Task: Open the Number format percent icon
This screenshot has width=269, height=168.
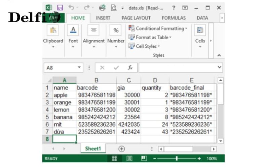Action: pos(116,31)
